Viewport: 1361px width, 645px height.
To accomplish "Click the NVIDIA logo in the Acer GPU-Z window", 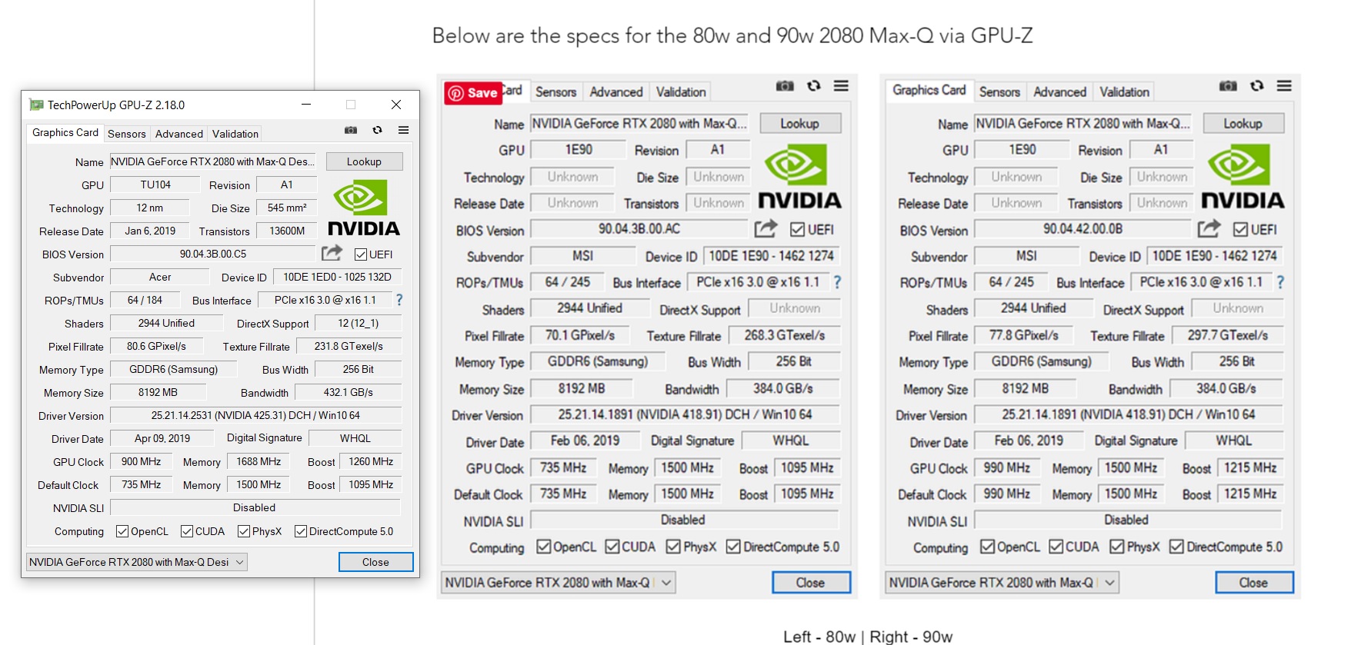I will [364, 208].
